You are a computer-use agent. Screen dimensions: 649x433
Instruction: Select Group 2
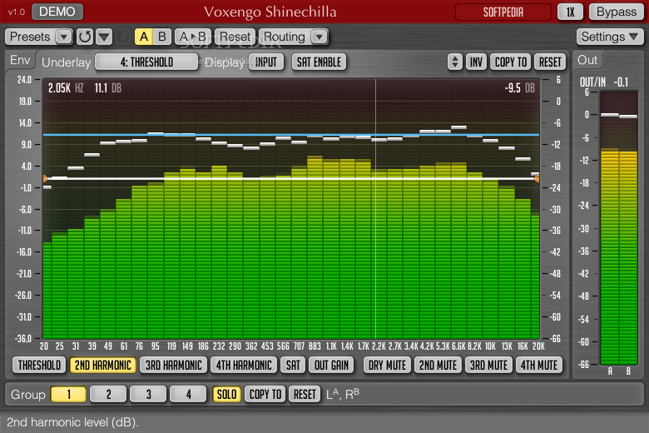tap(108, 394)
